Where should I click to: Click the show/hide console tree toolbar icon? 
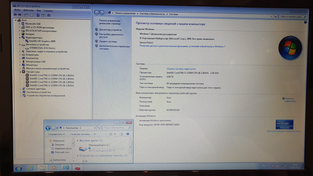coord(26,15)
